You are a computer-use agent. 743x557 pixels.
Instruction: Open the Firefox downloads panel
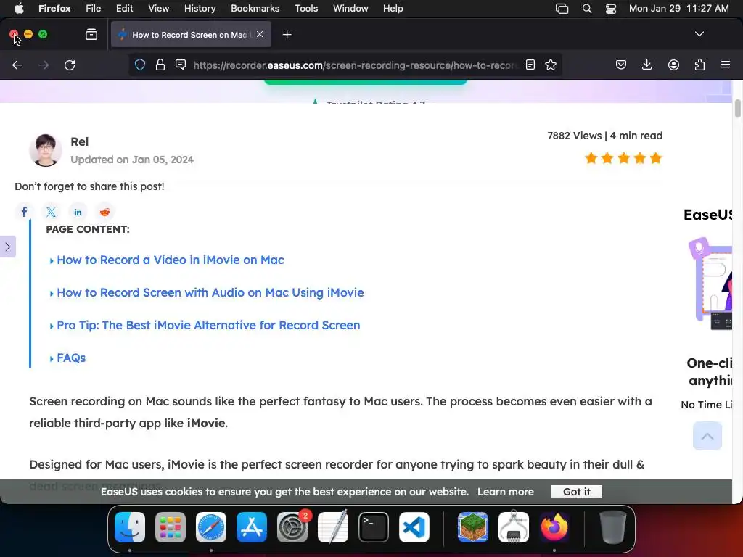[x=646, y=65]
